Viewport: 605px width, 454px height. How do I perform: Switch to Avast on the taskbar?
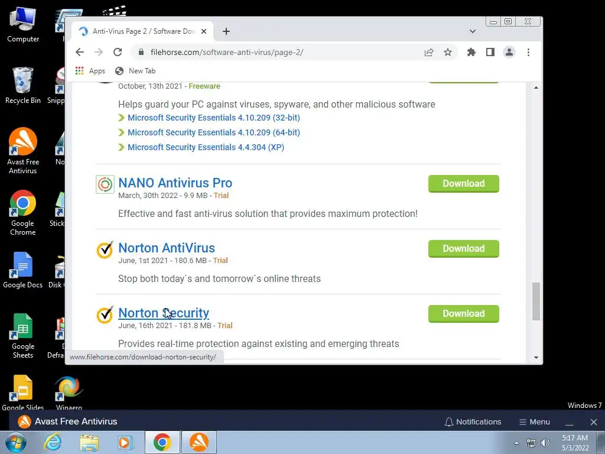(199, 442)
